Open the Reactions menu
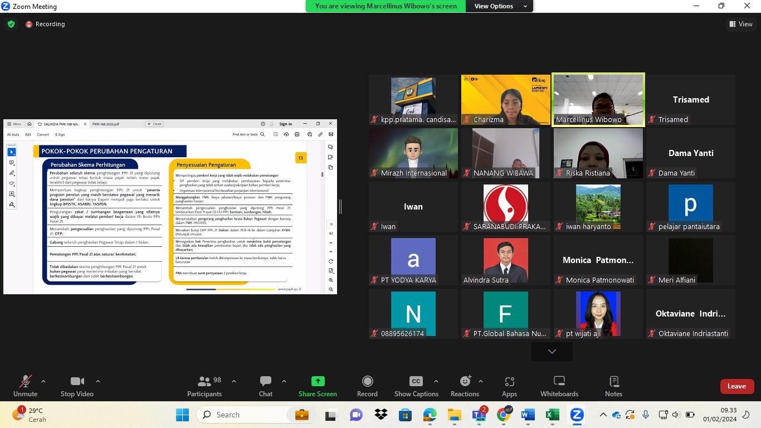Viewport: 761px width, 428px height. pyautogui.click(x=465, y=386)
